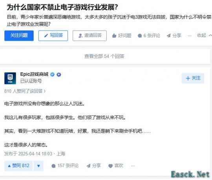Open the three-dot menu after 喜欢
This screenshot has height=180, width=212.
tap(133, 166)
